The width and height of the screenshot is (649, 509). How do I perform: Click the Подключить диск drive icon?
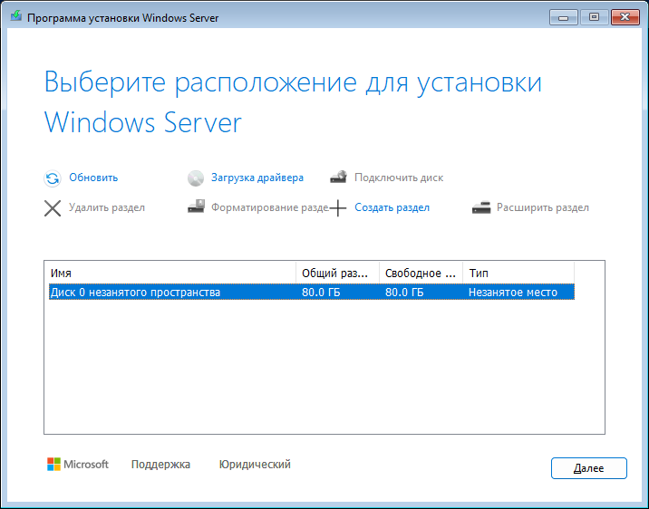point(339,177)
